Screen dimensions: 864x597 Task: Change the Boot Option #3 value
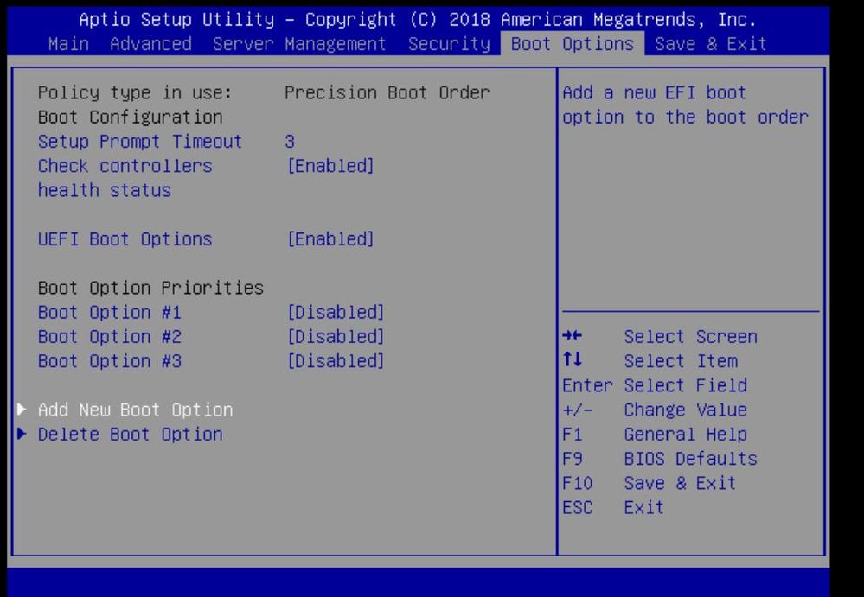pos(336,361)
